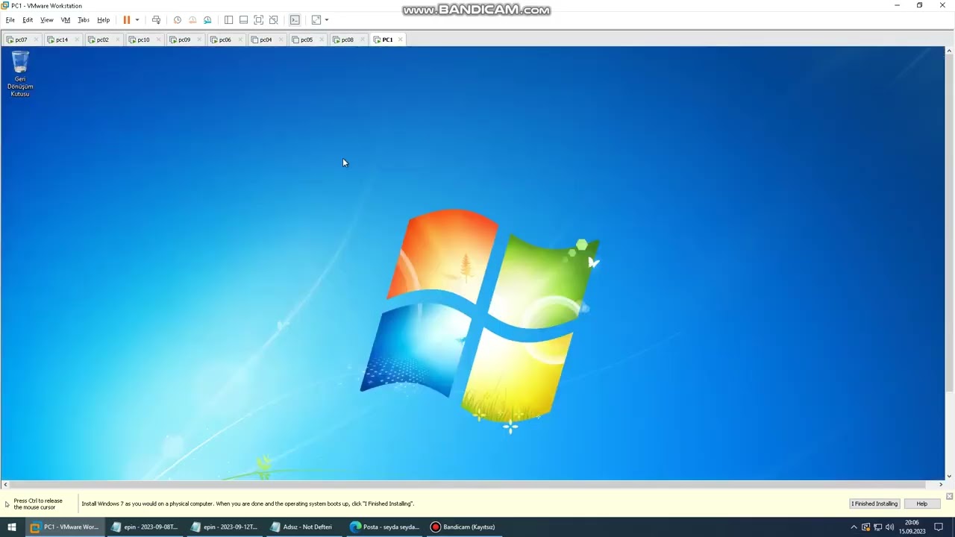The image size is (955, 537).
Task: Open the volume control in system tray
Action: [x=889, y=527]
